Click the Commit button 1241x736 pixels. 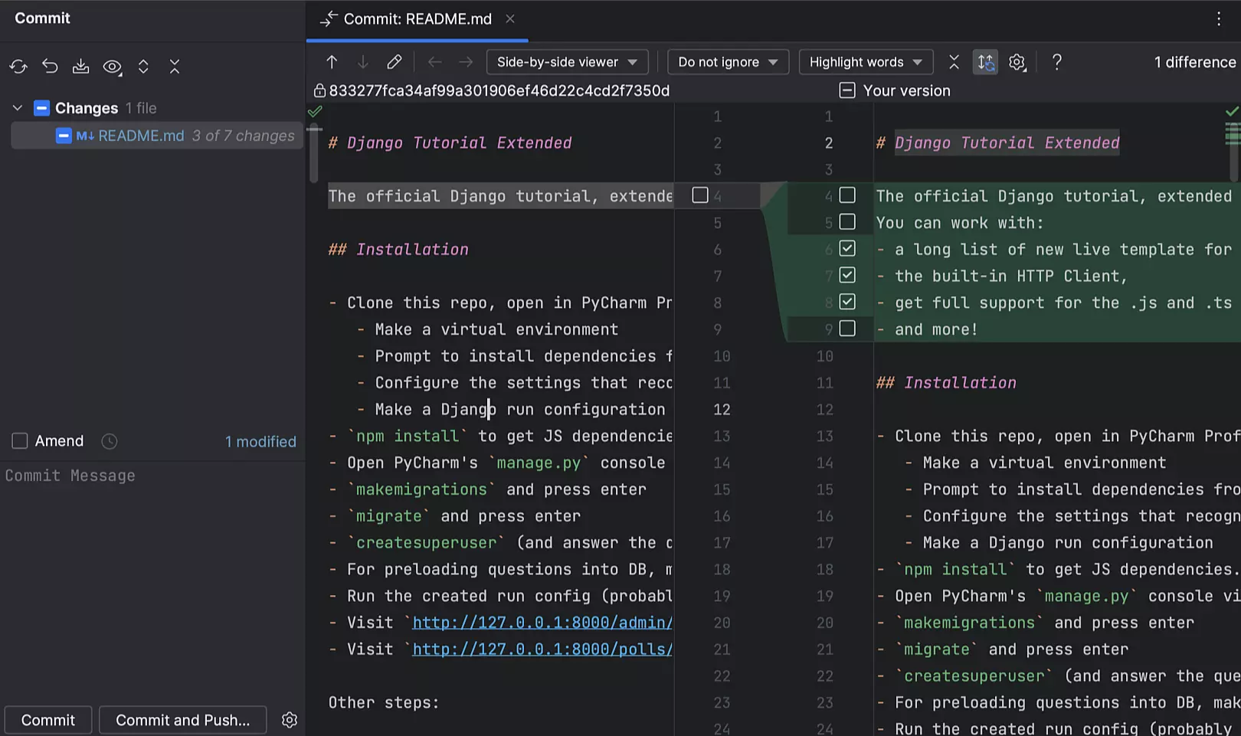point(48,720)
